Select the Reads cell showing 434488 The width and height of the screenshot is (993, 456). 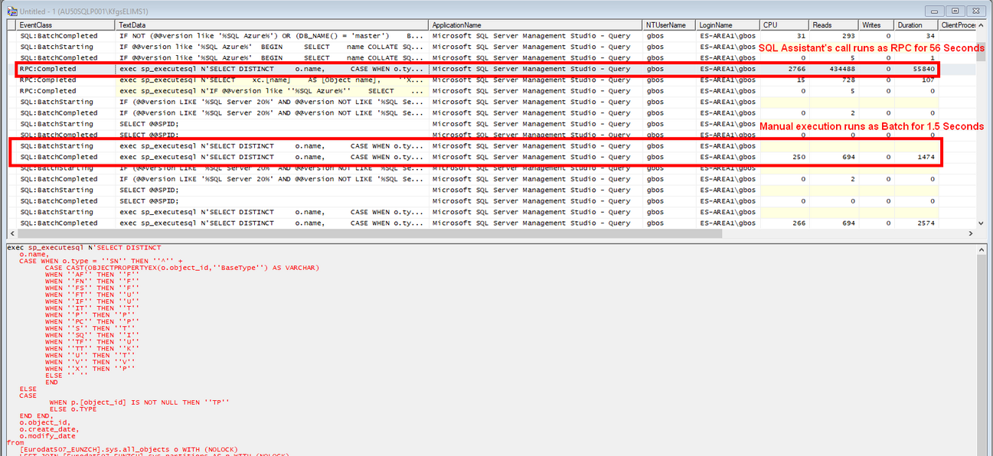[x=834, y=69]
